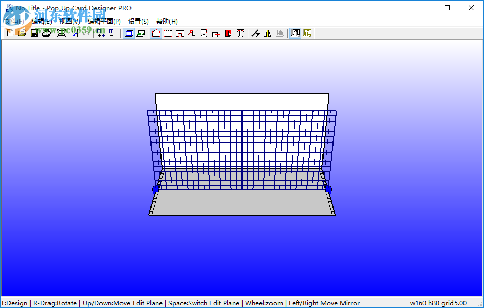Click the grayed-out image icon

[280, 33]
